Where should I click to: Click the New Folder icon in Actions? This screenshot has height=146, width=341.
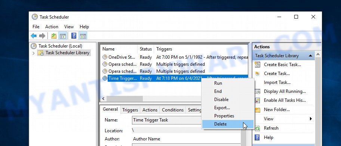[x=258, y=110]
